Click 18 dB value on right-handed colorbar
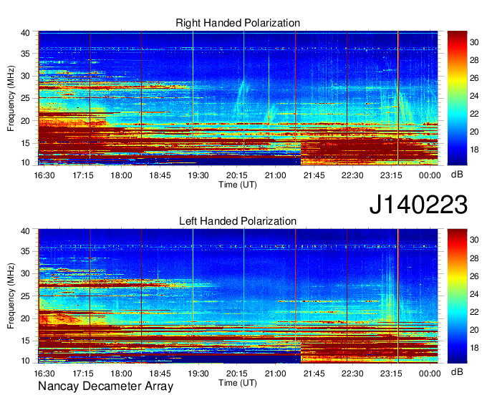Image resolution: width=487 pixels, height=395 pixels. point(474,150)
